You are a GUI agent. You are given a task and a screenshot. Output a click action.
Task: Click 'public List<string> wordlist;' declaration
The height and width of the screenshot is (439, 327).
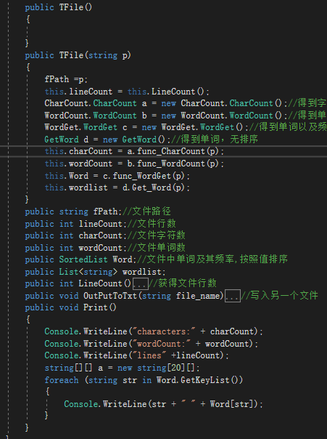[95, 272]
